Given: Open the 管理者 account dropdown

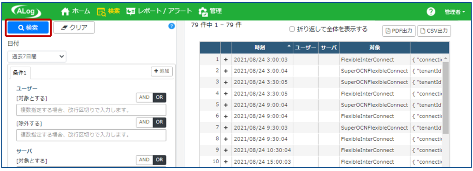Looking at the screenshot, I should [455, 12].
